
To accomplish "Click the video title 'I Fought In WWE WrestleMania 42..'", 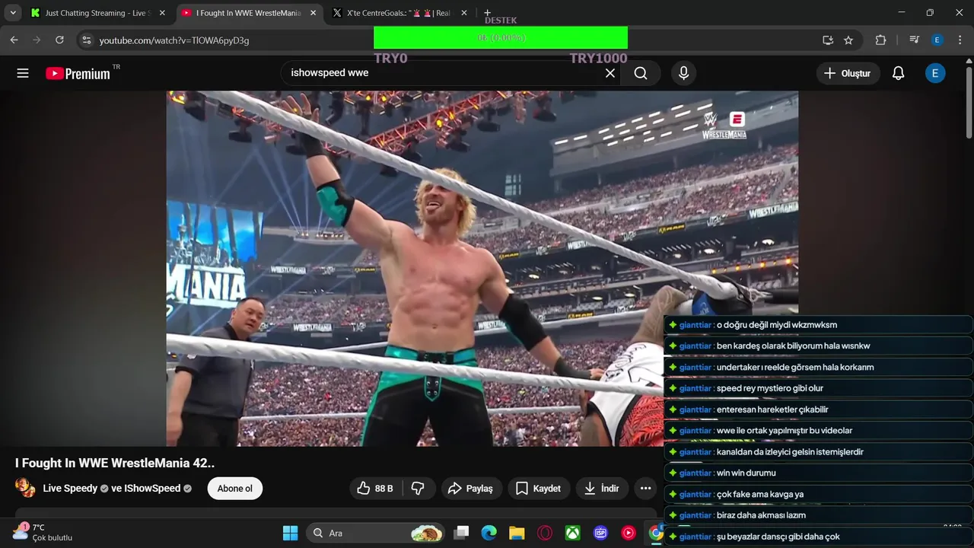I will 115,463.
